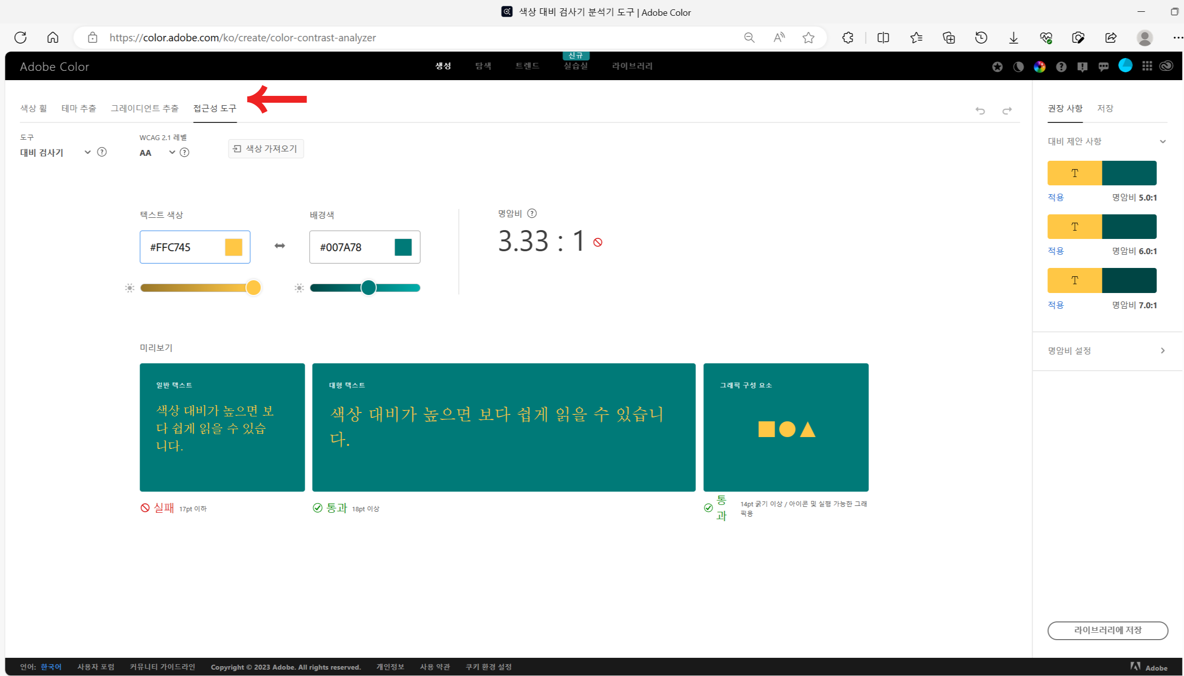
Task: Open the chat bubble icon in header
Action: (x=1103, y=66)
